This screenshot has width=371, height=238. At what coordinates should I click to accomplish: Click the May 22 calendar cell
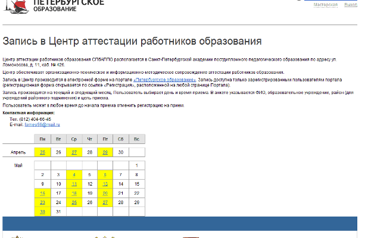coord(137,193)
